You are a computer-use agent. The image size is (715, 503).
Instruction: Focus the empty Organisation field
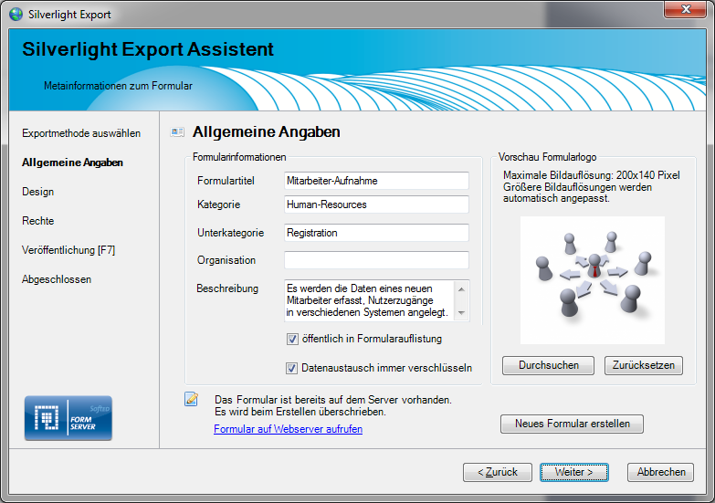tap(376, 260)
